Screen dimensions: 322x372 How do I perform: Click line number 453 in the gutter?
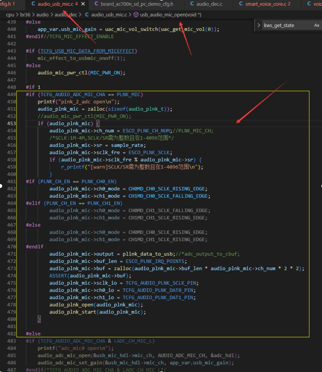[x=12, y=123]
